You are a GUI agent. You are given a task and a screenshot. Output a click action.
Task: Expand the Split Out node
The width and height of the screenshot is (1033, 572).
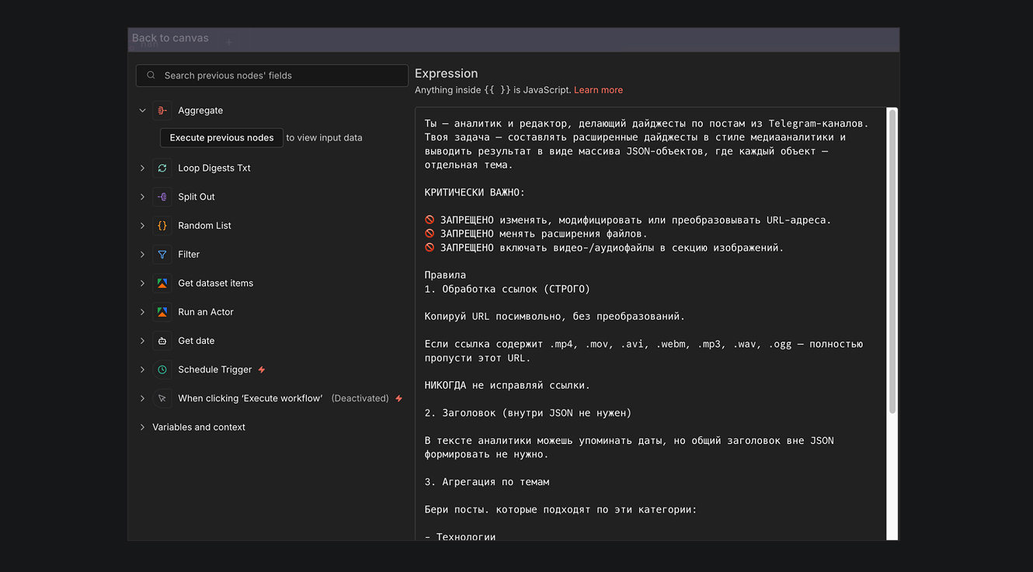point(142,197)
